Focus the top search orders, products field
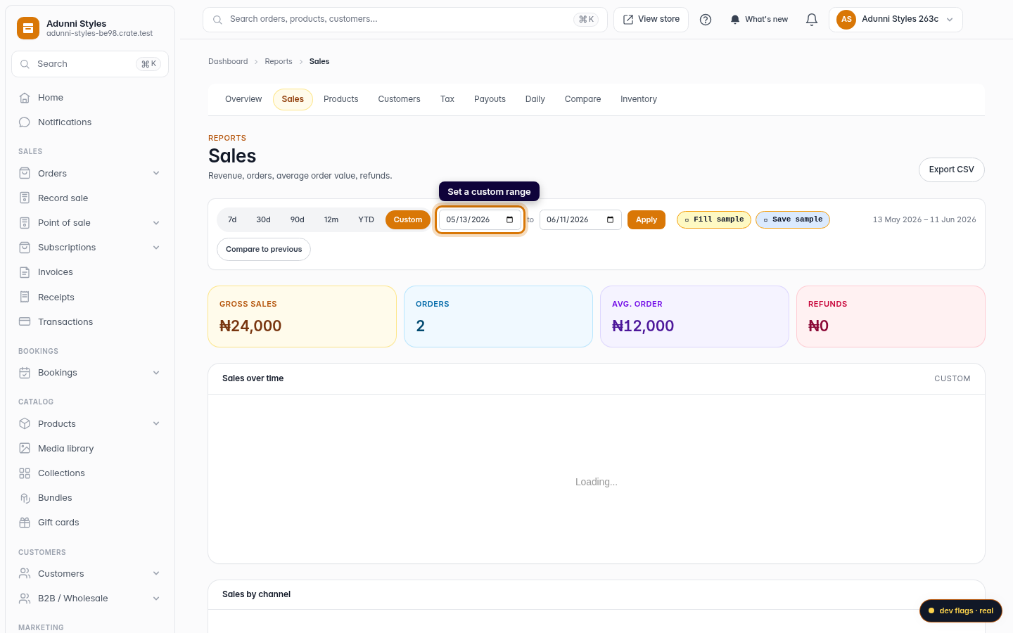 405,20
